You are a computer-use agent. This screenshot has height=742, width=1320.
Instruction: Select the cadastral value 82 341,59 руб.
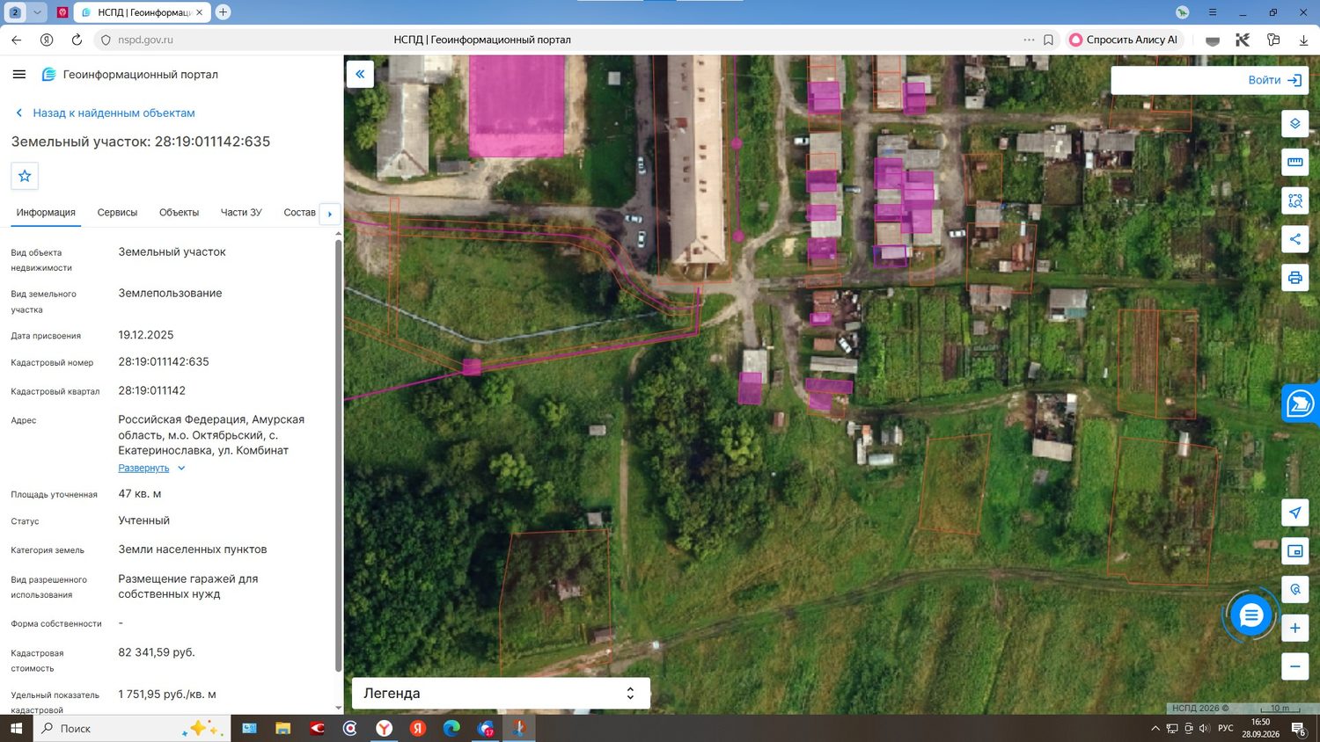tap(157, 652)
